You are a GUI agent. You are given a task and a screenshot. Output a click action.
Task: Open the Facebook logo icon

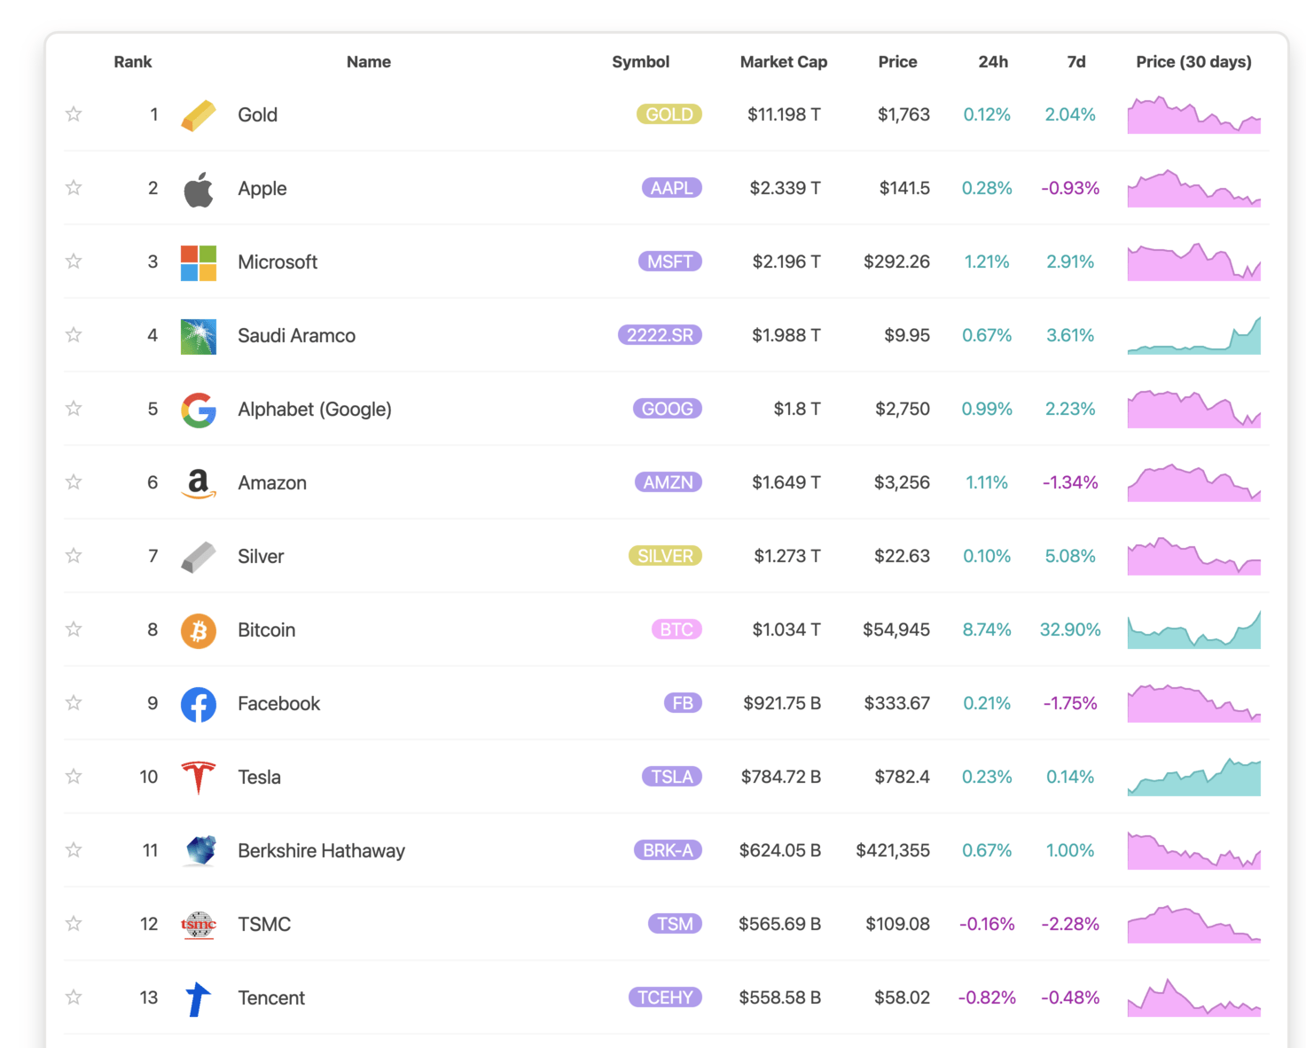tap(199, 704)
